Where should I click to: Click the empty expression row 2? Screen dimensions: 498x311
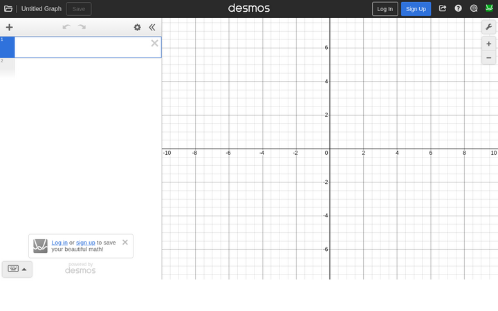[x=81, y=68]
